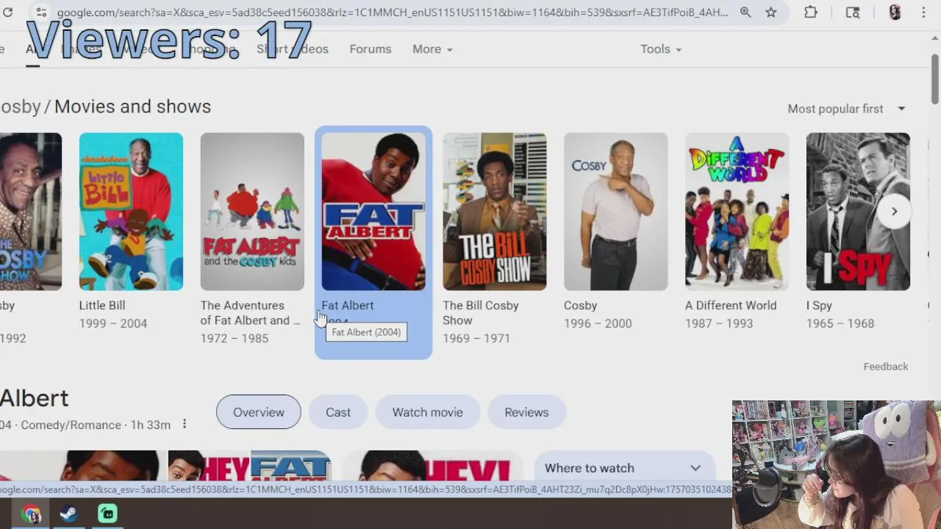Reload the page with the refresh icon
The height and width of the screenshot is (529, 941).
pyautogui.click(x=6, y=12)
